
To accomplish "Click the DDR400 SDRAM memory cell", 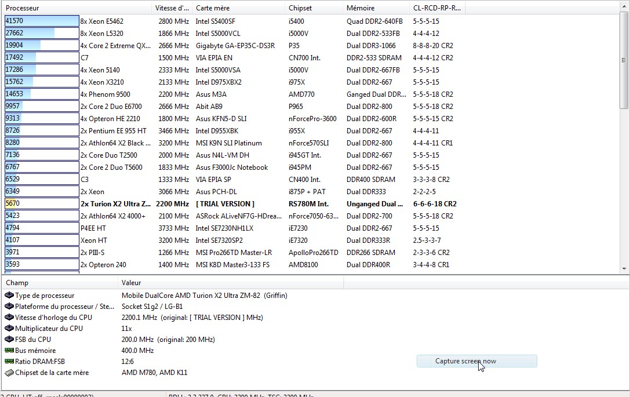I will [371, 179].
